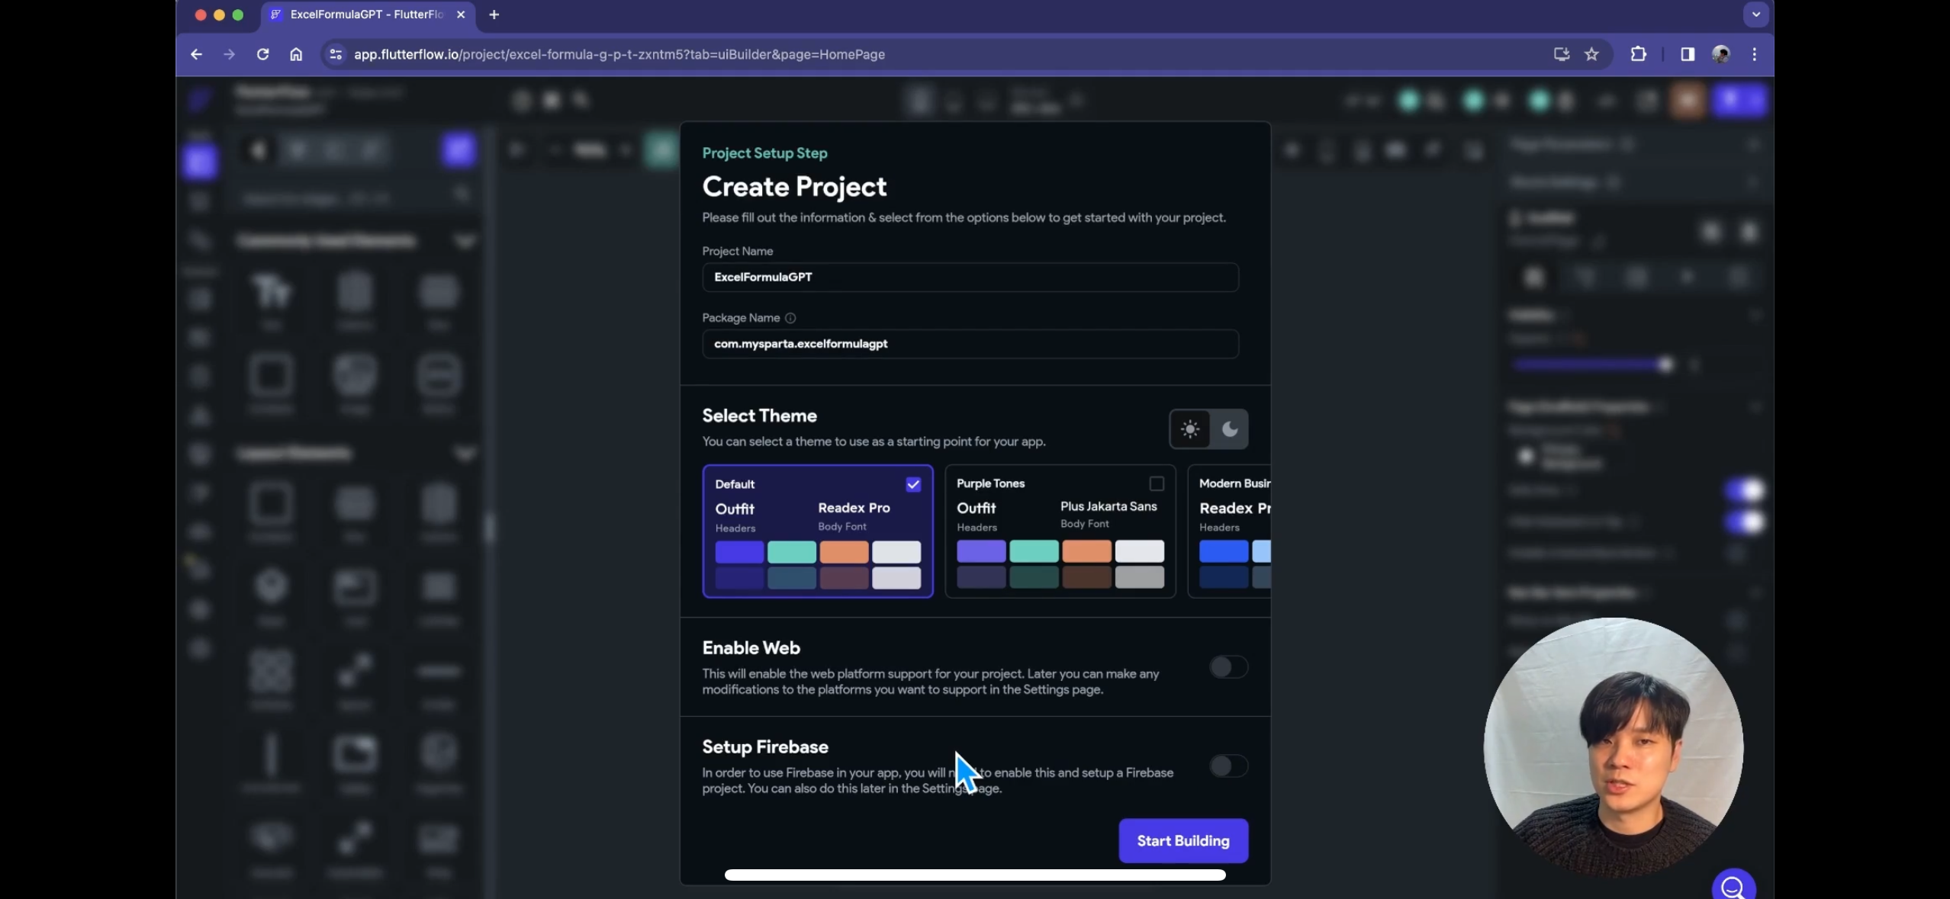This screenshot has width=1950, height=899.
Task: Toggle the Enable Web switch
Action: coord(1228,667)
